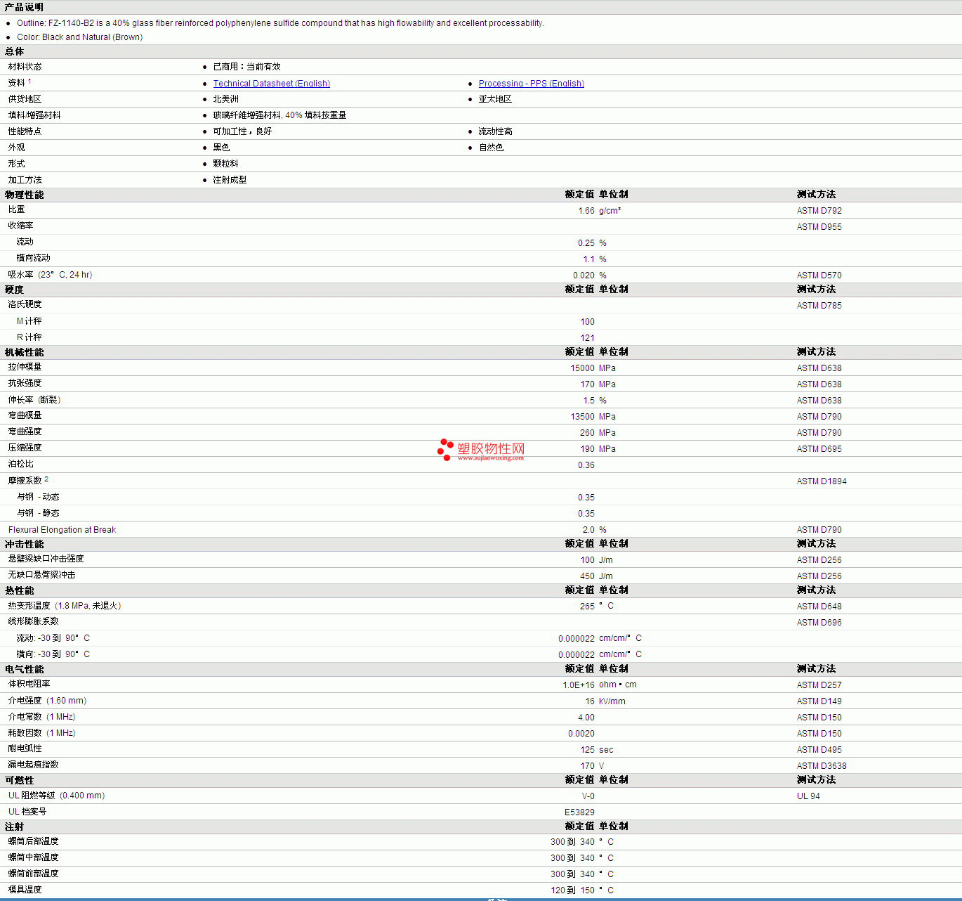Screen dimensions: 962x901
Task: Select the ASTM D648 test method
Action: tap(819, 607)
